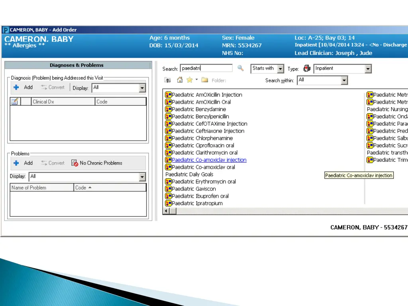Click icon beside Paediatric Clarithromycin oral
408x306 pixels.
click(169, 153)
